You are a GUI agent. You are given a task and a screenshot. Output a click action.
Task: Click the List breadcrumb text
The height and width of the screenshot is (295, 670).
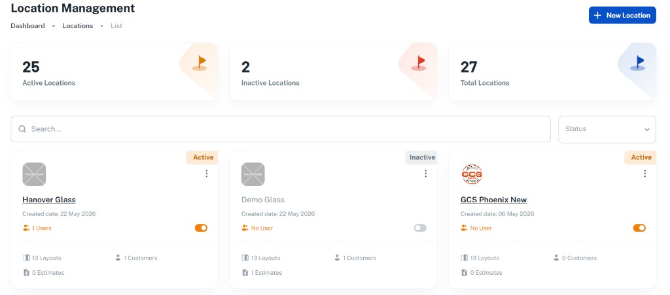[x=116, y=25]
